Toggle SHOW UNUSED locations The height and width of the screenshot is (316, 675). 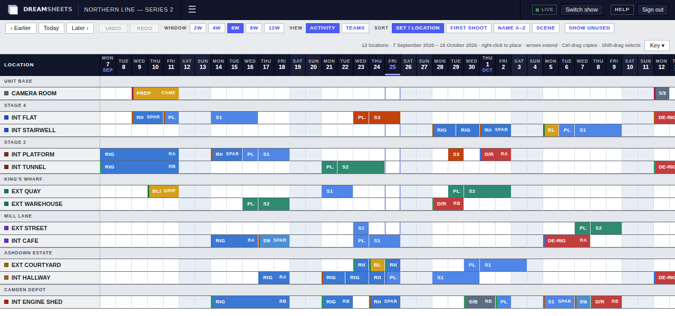[x=590, y=28]
